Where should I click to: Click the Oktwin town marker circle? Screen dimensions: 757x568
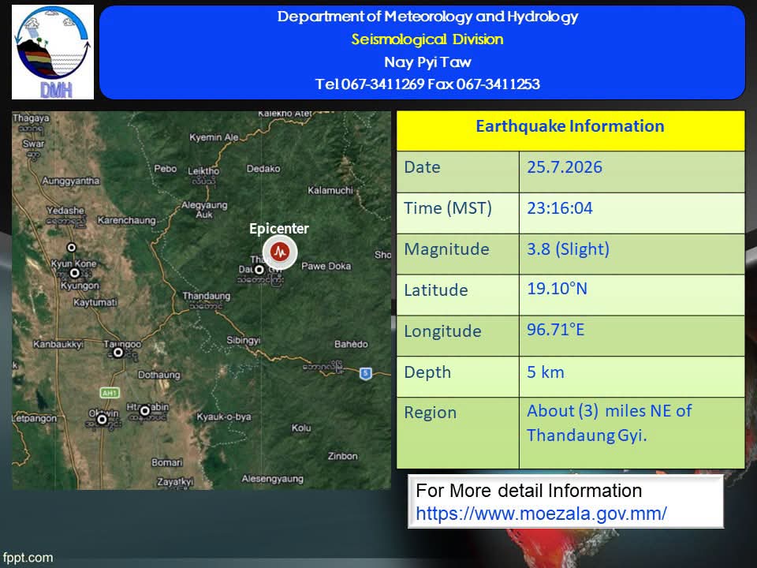click(102, 419)
